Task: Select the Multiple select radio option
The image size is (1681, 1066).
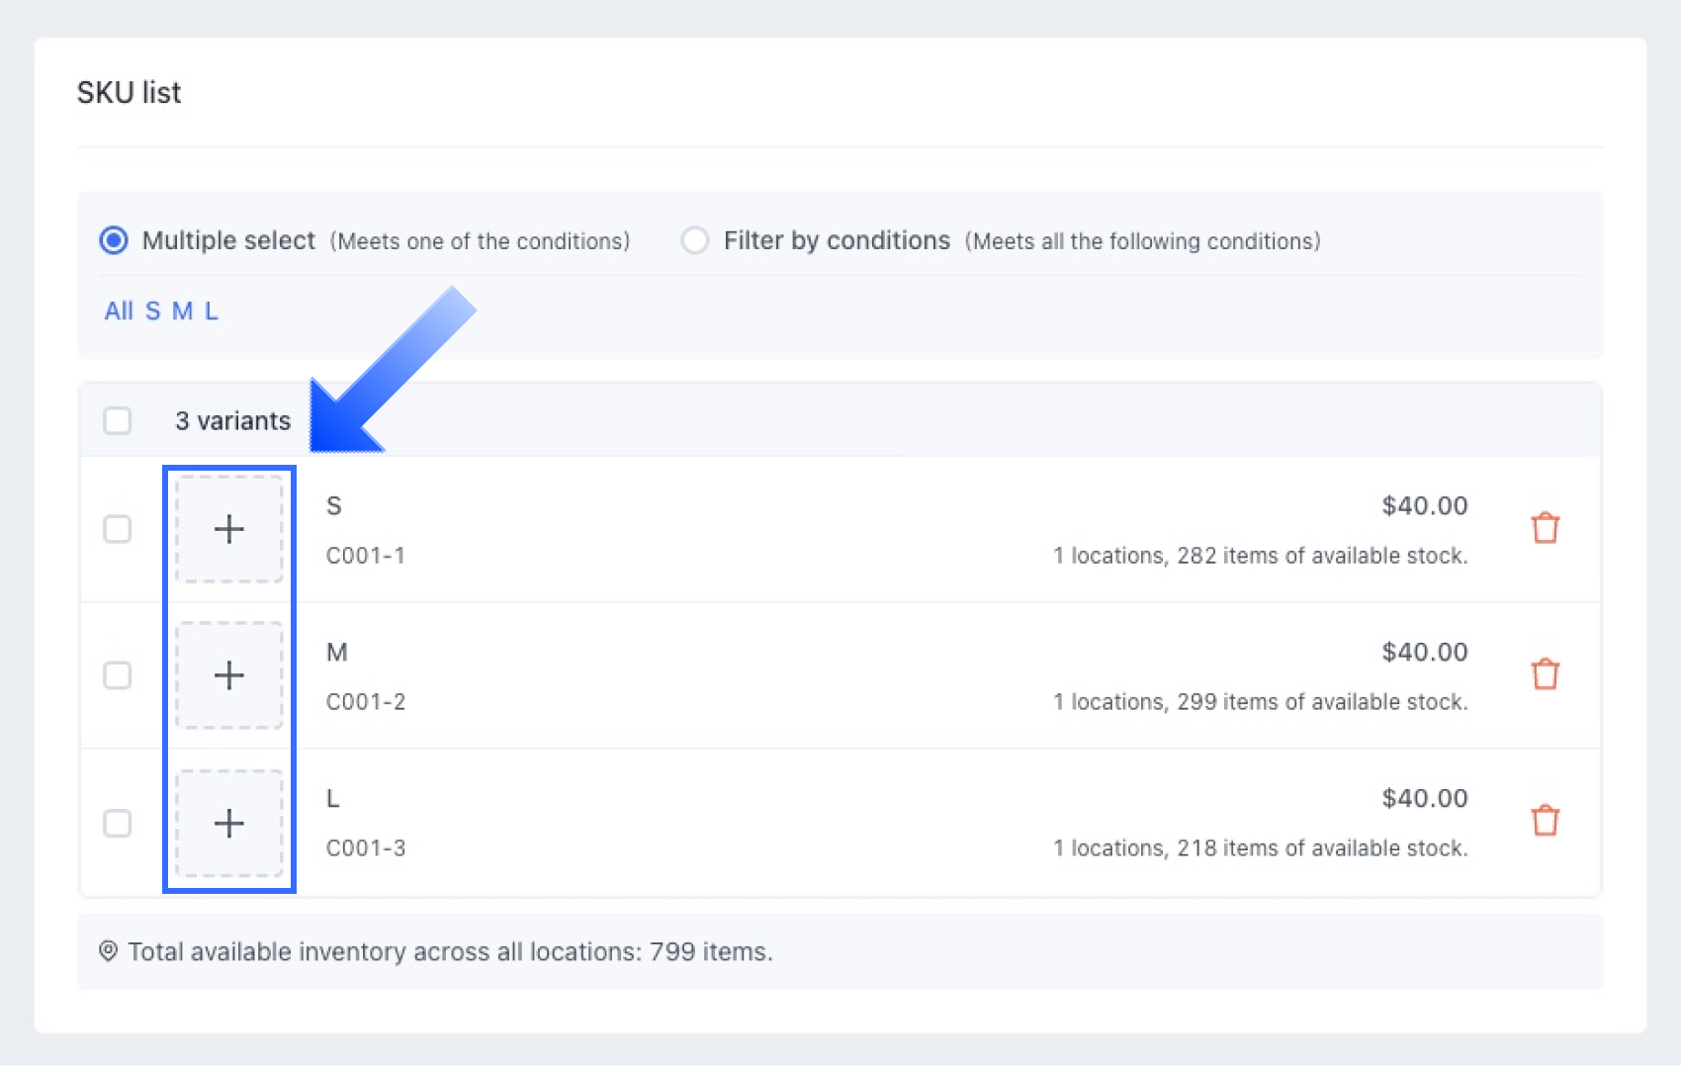Action: [x=114, y=240]
